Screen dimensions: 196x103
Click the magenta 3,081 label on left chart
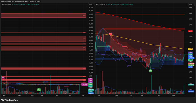[90, 79]
